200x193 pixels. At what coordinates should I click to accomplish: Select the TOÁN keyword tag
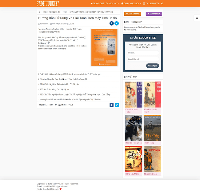pyautogui.click(x=70, y=105)
